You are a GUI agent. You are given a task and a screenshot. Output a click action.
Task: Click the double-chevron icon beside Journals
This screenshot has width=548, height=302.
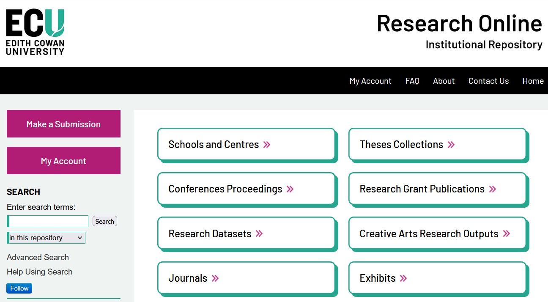pos(215,278)
